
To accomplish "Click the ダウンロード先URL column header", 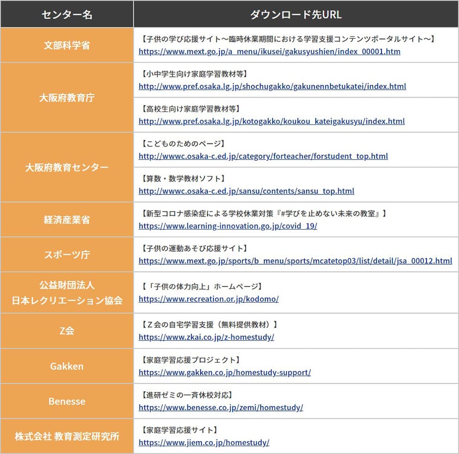I will [296, 14].
